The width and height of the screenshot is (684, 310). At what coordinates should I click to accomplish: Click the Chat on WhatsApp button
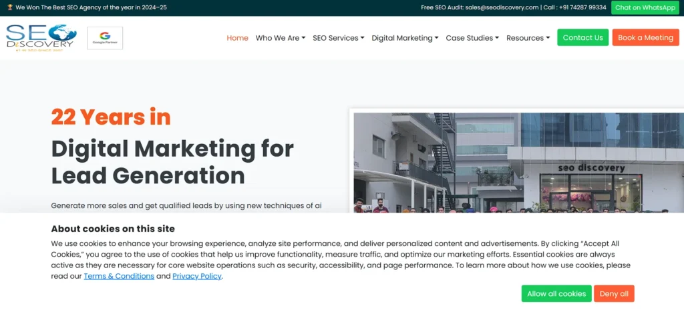pos(645,7)
